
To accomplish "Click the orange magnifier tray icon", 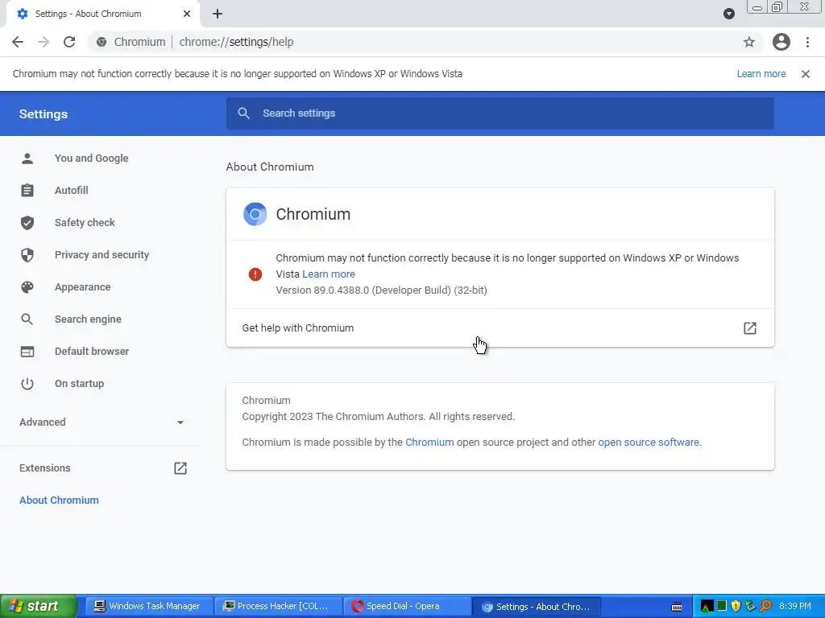I will pos(765,606).
